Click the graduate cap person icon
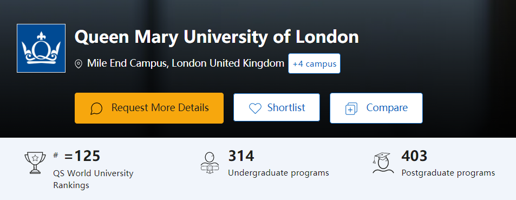516x200 pixels. click(x=383, y=163)
